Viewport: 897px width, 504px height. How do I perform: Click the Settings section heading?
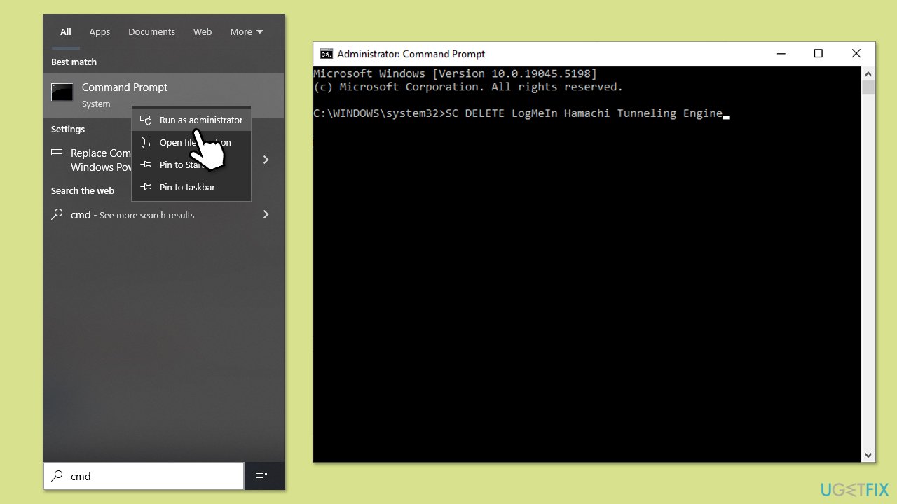point(68,129)
